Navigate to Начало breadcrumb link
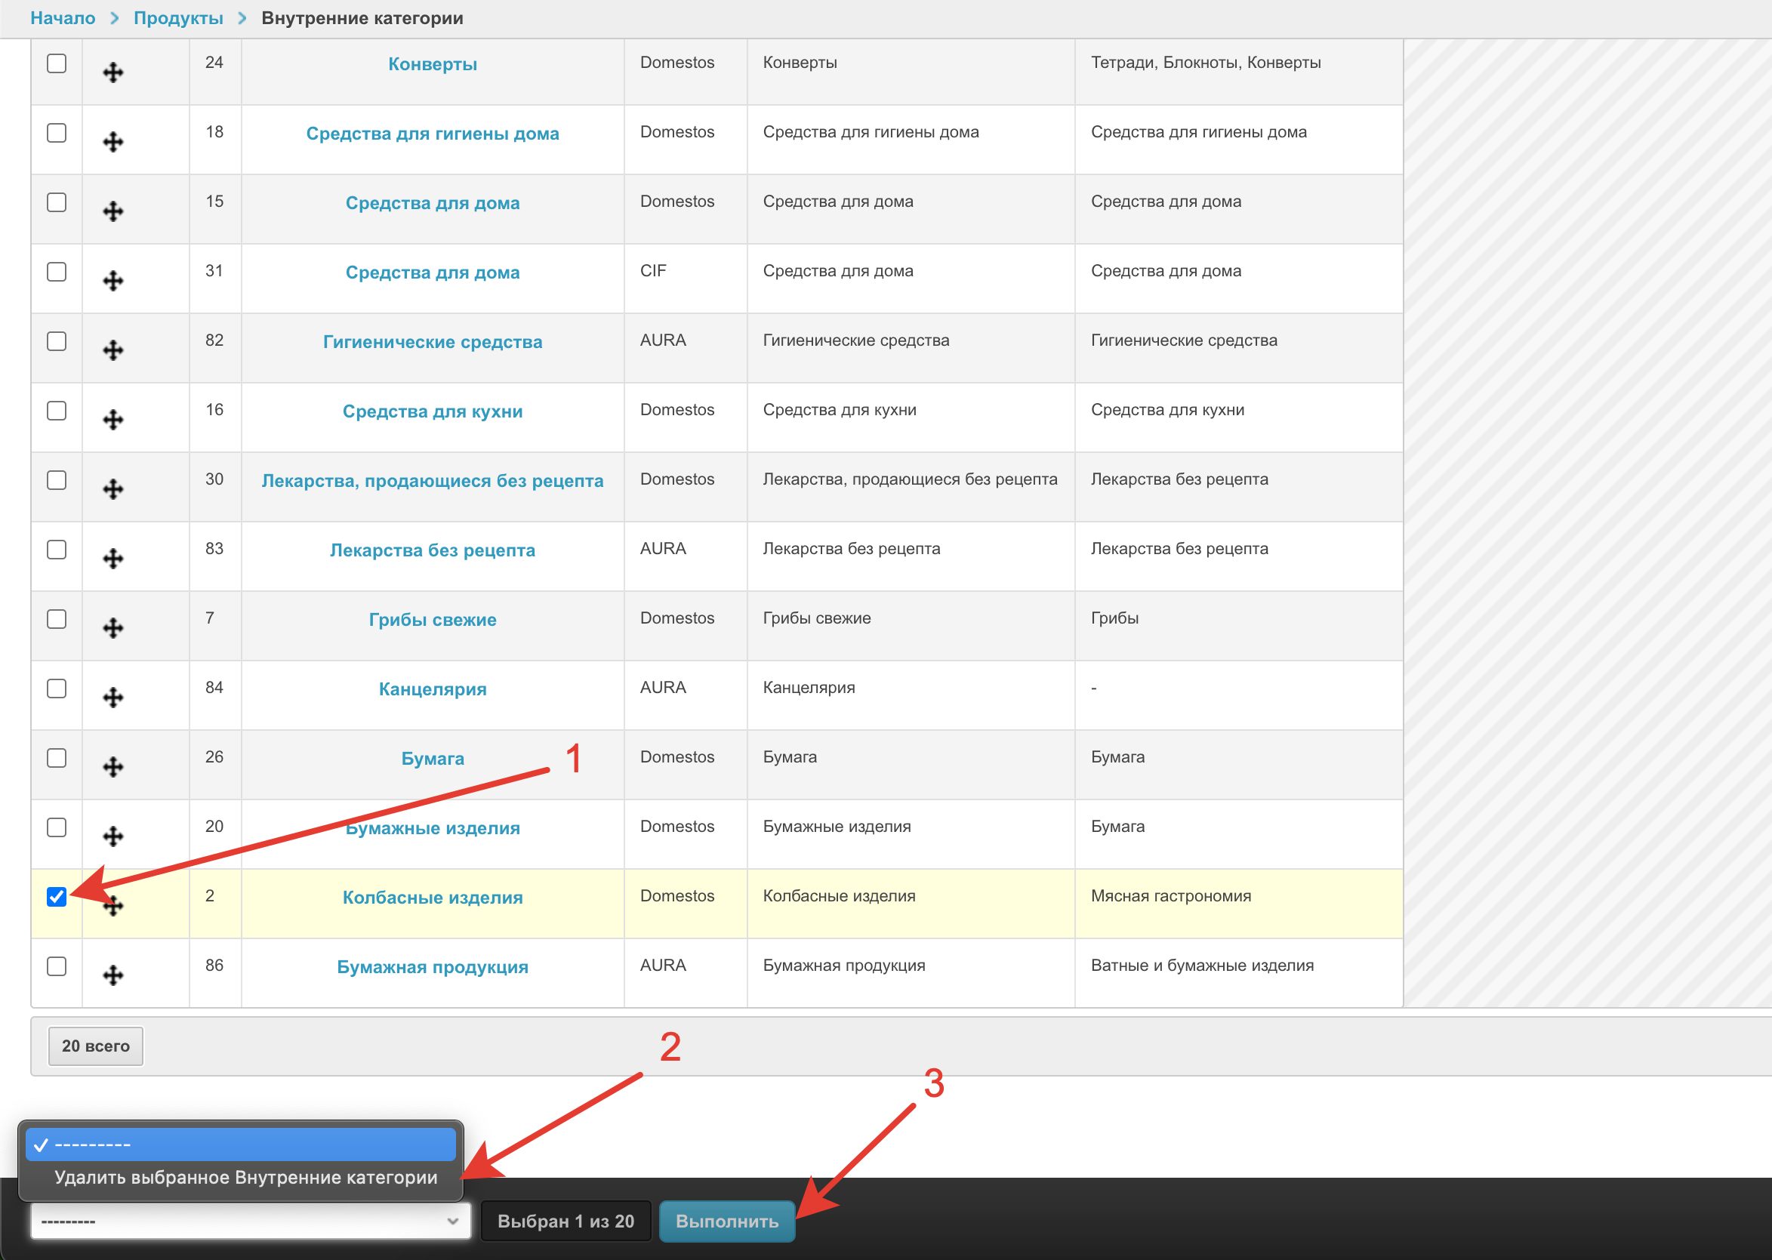The image size is (1772, 1260). point(63,18)
